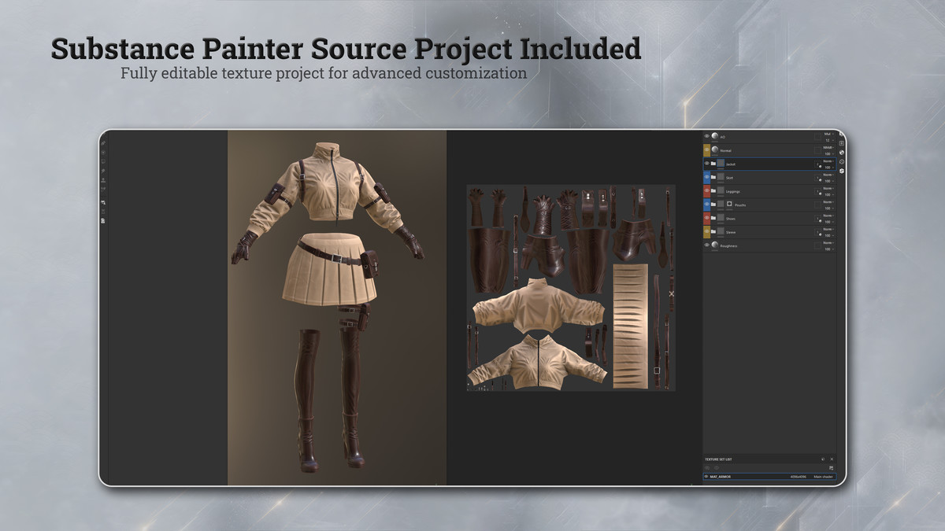Open the Substance 'S' icon in right dock
This screenshot has width=945, height=531.
click(842, 171)
